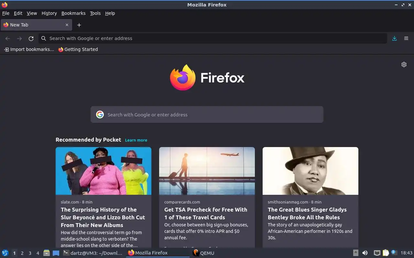Close the New Tab tab
Image resolution: width=414 pixels, height=258 pixels.
67,25
